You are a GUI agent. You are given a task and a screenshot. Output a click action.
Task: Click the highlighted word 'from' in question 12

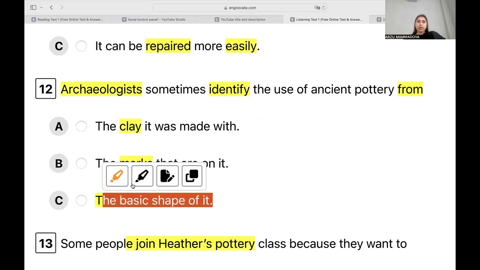[410, 89]
